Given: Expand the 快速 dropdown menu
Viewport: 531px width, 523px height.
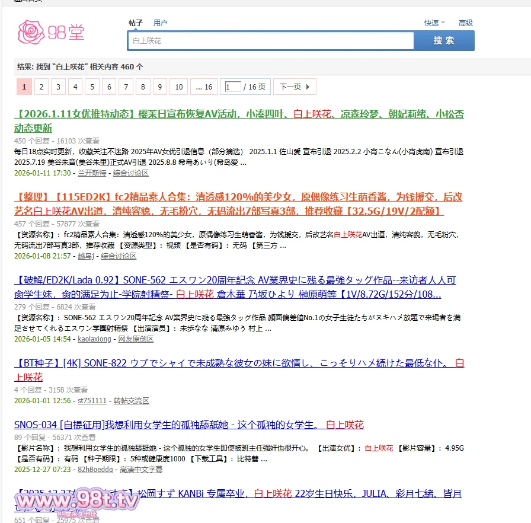Looking at the screenshot, I should tap(434, 23).
